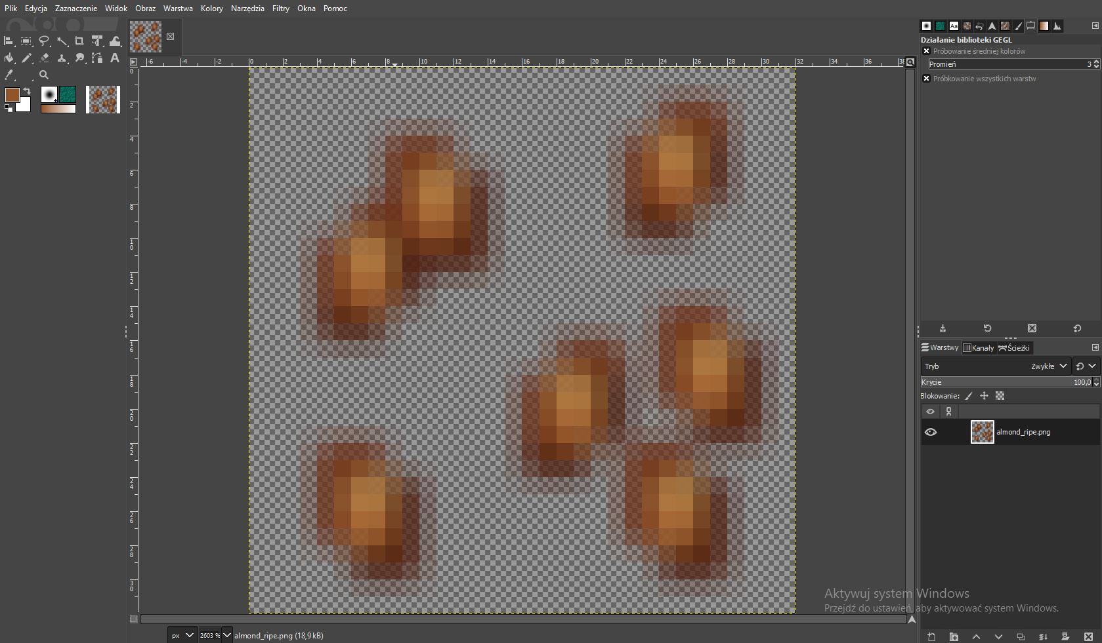Open the Edycja menu

(x=36, y=9)
